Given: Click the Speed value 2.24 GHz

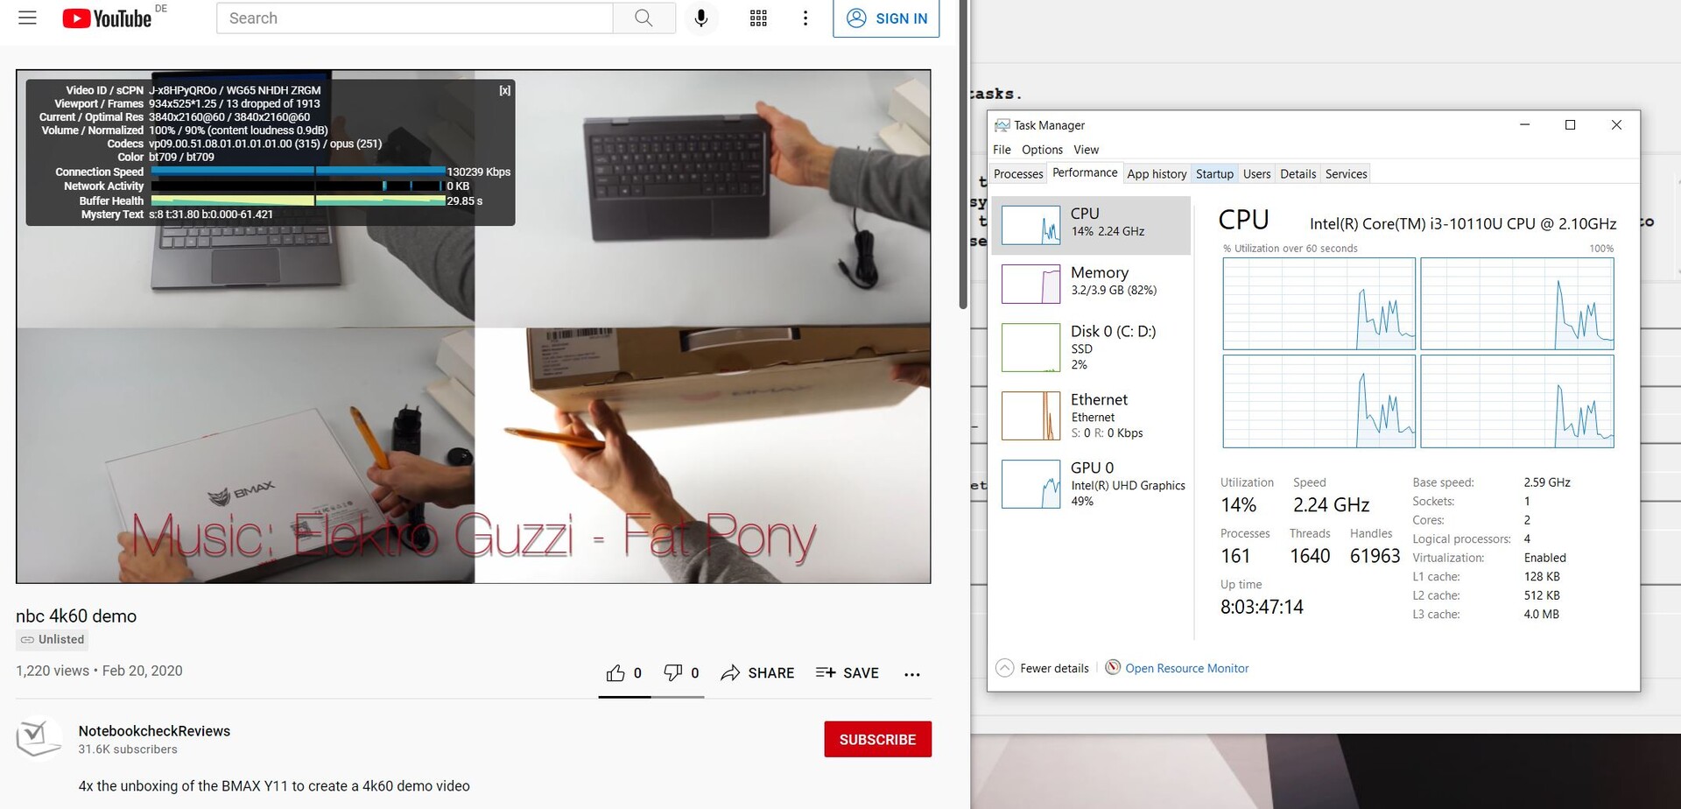Looking at the screenshot, I should tap(1331, 505).
